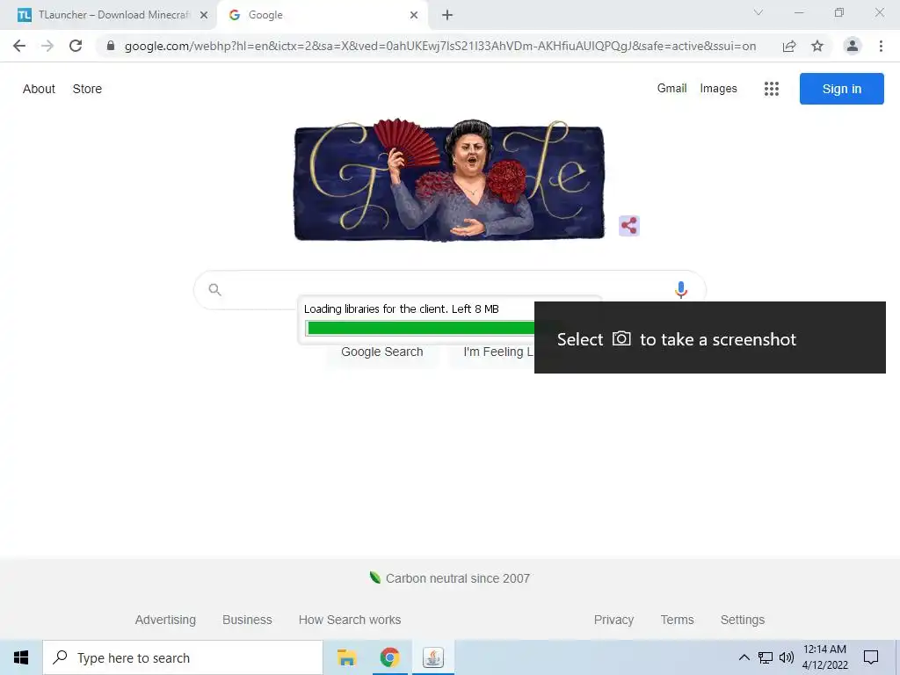
Task: Bookmark this tab with the star icon
Action: 817,46
